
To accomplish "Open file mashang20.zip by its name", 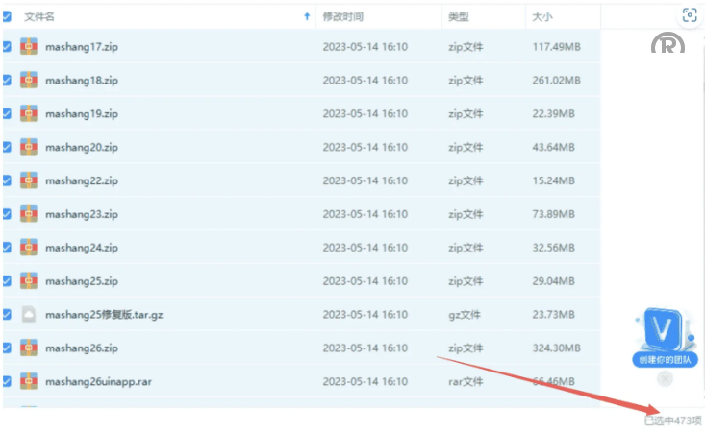I will [x=81, y=147].
